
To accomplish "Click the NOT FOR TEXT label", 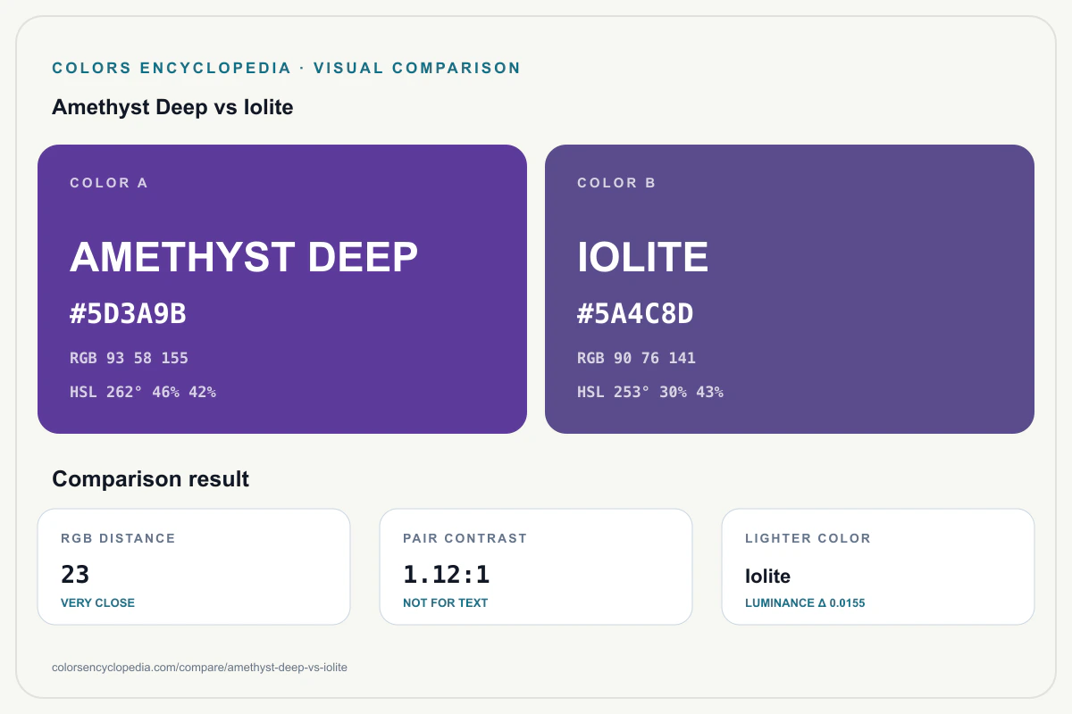I will coord(445,602).
